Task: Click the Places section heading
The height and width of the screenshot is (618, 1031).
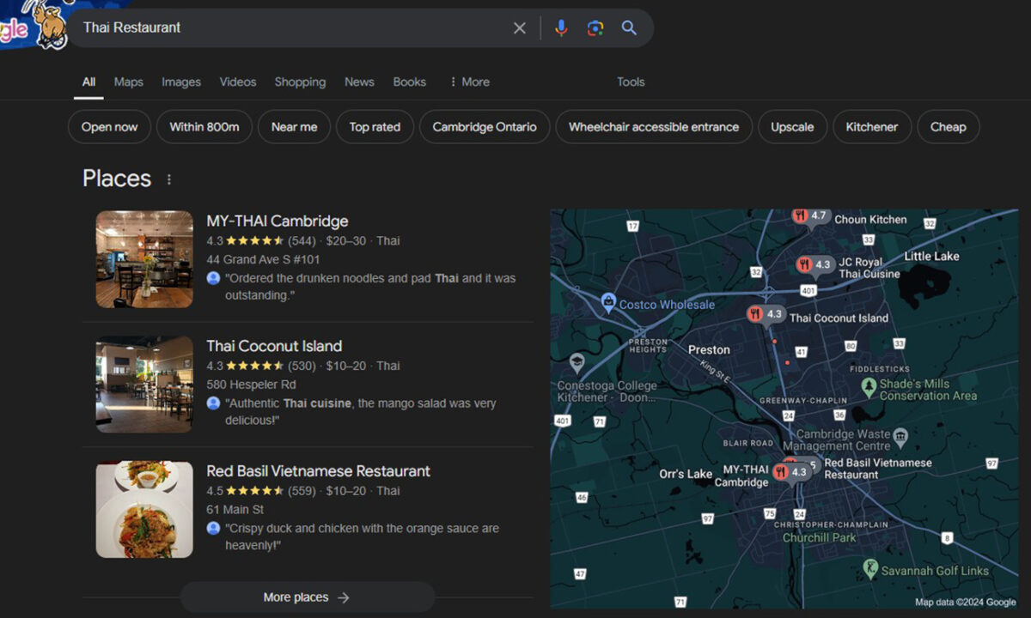Action: click(117, 179)
